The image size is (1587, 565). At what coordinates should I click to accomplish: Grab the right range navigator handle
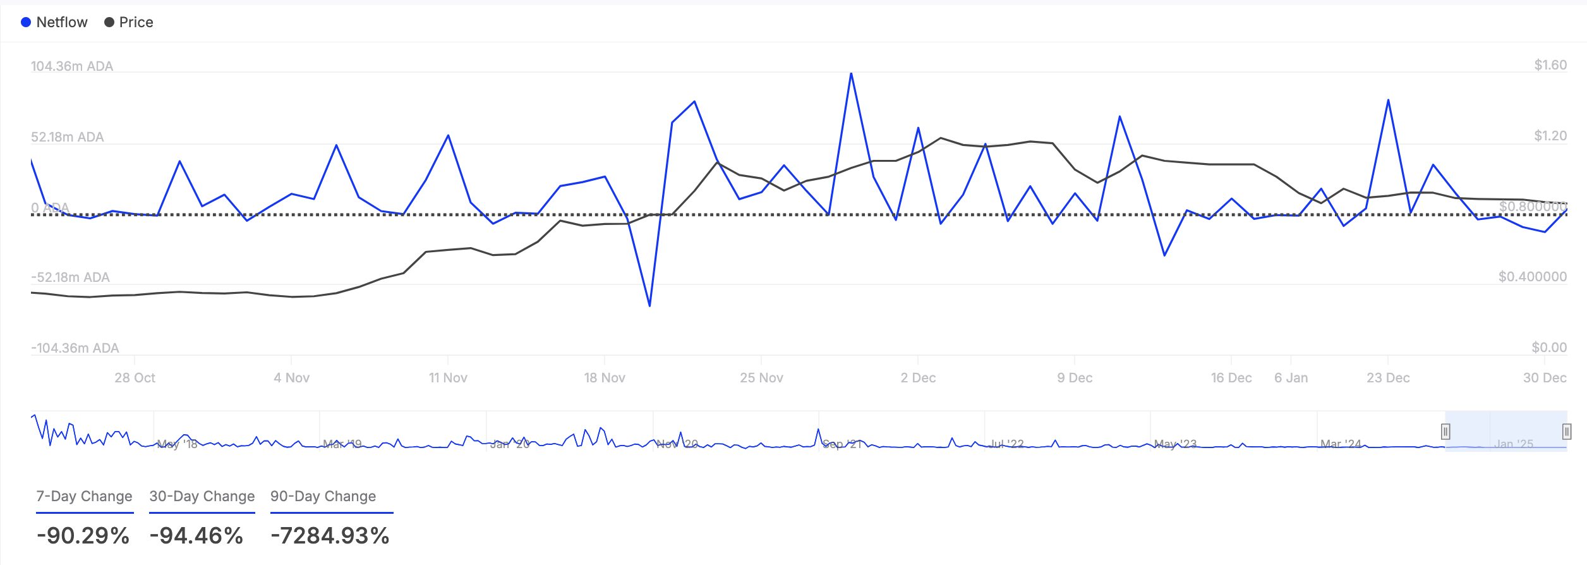[1566, 432]
